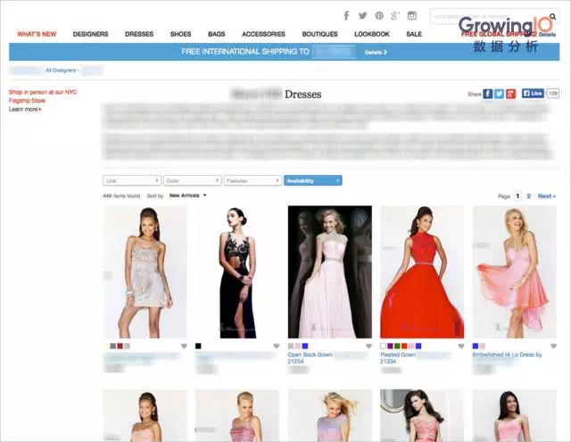Click the Facebook Like button
The height and width of the screenshot is (442, 571).
click(533, 93)
